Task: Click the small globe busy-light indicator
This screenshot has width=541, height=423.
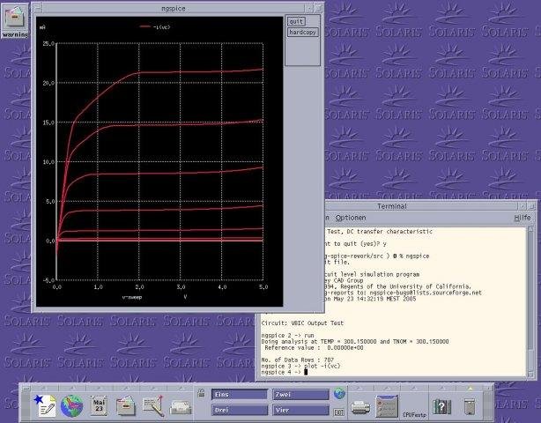Action: [x=339, y=394]
